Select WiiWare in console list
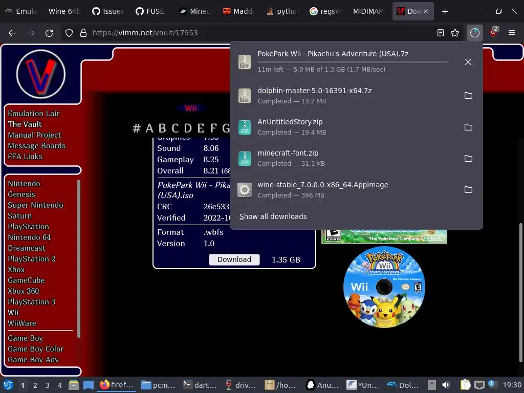Screen dimensions: 524x393 pos(21,323)
